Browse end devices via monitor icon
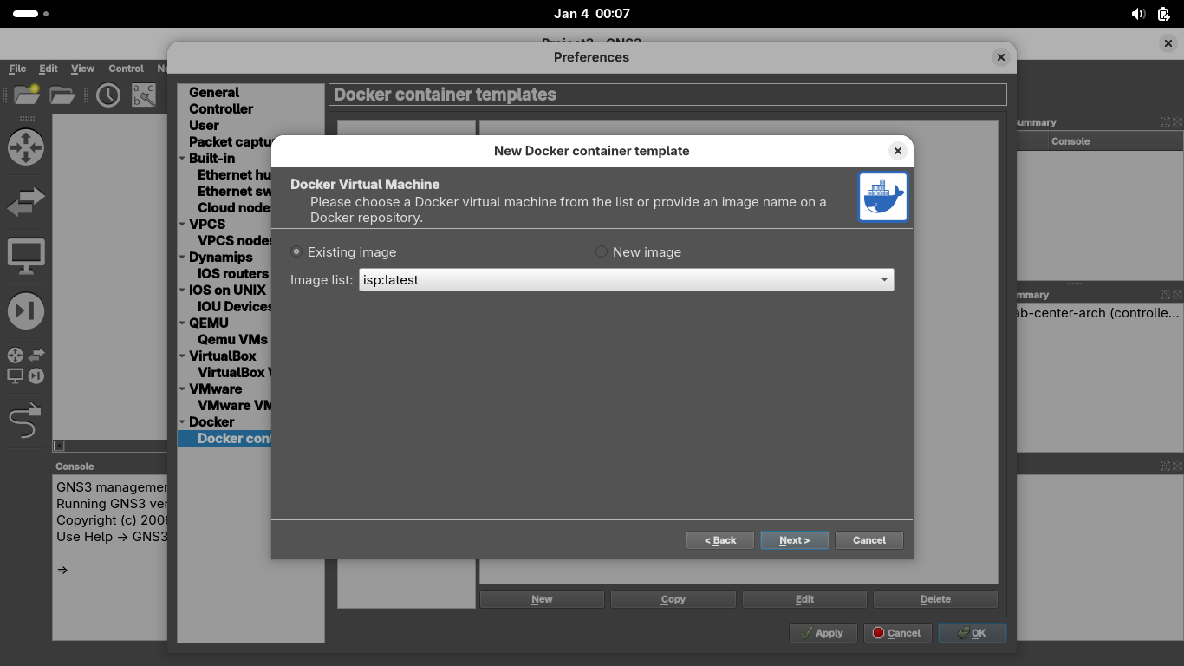Screen dimensions: 1184x666 25,257
